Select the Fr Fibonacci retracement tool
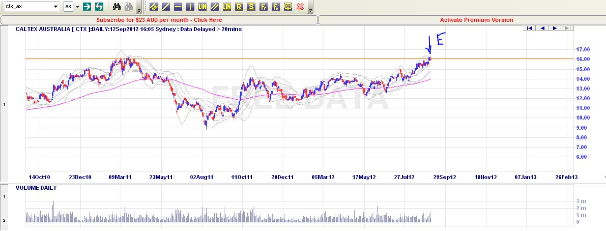Viewport: 606px width, 231px height. click(264, 7)
